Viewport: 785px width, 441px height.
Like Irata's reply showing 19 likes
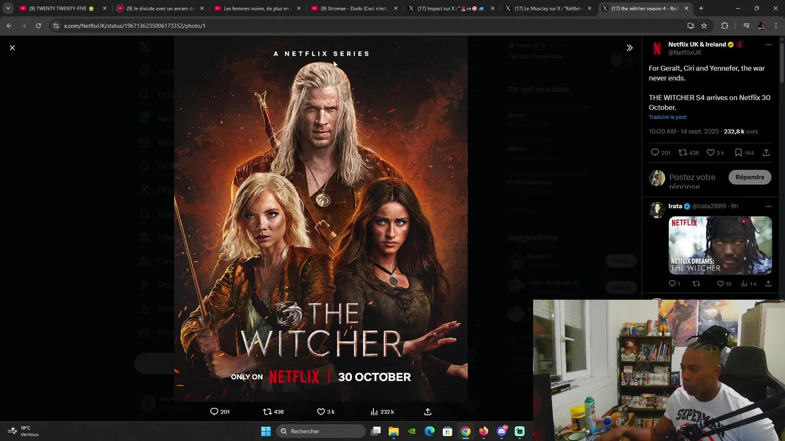point(720,284)
